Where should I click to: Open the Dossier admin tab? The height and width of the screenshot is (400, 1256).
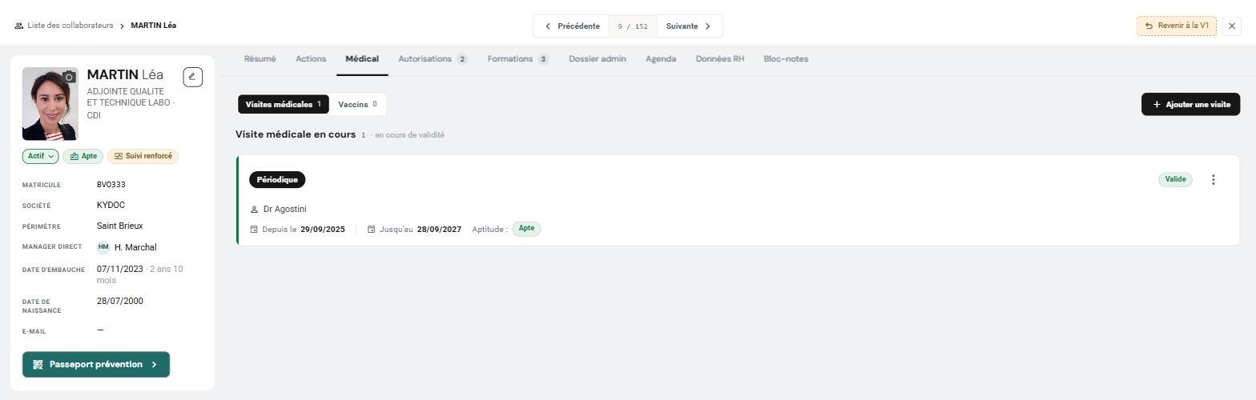point(598,59)
